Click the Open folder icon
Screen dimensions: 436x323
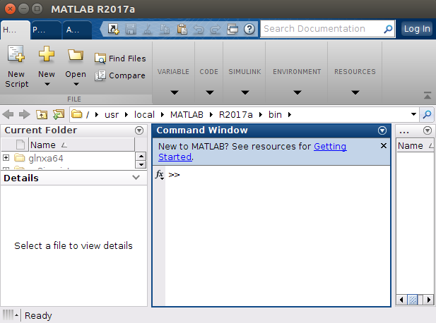76,54
